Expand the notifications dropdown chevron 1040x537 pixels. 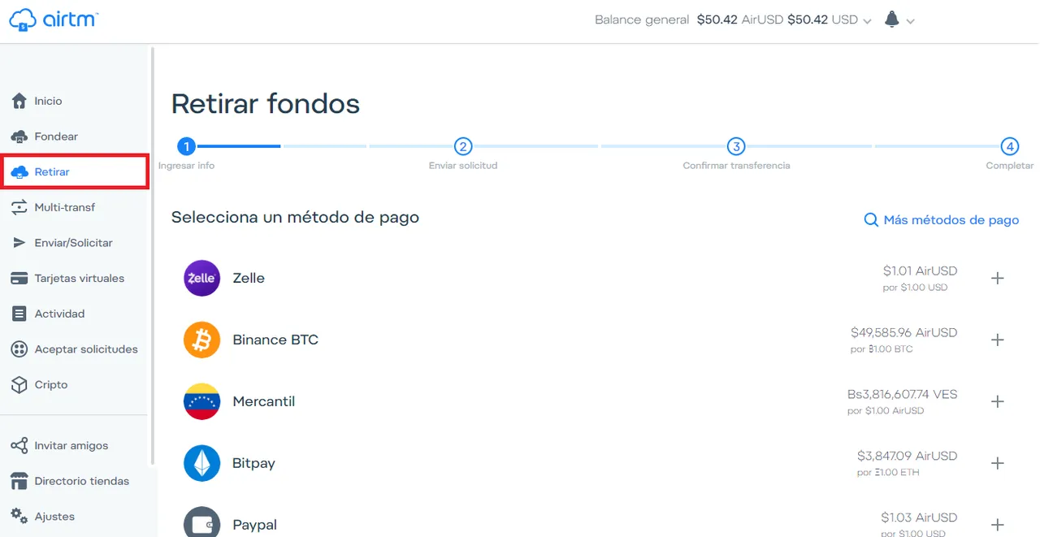point(910,21)
